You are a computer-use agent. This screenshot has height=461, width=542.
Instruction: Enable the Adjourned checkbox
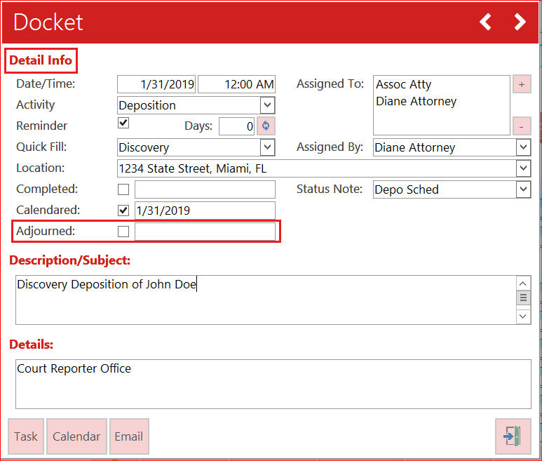[x=123, y=232]
